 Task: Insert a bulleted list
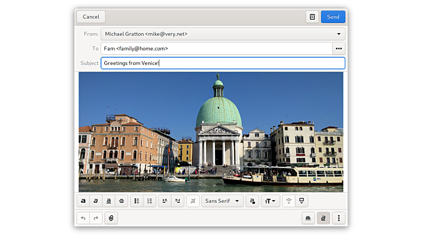[137, 201]
